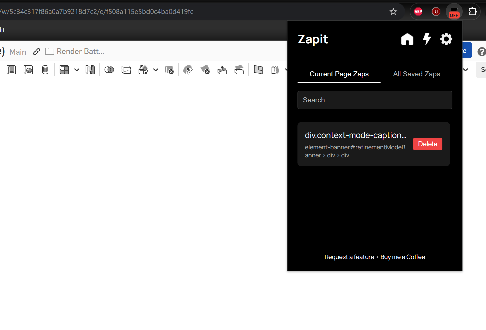The image size is (486, 330).
Task: Open the Buy me a Coffee link
Action: pyautogui.click(x=403, y=257)
